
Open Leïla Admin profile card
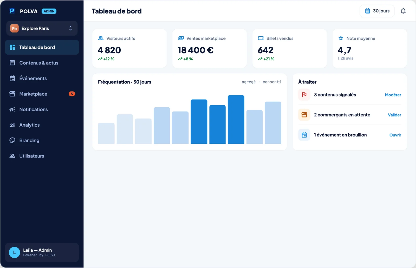[x=42, y=252]
